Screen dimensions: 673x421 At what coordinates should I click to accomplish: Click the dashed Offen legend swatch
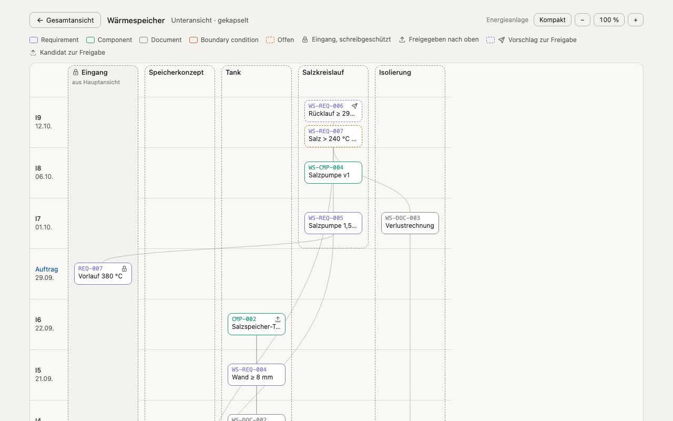click(x=270, y=40)
